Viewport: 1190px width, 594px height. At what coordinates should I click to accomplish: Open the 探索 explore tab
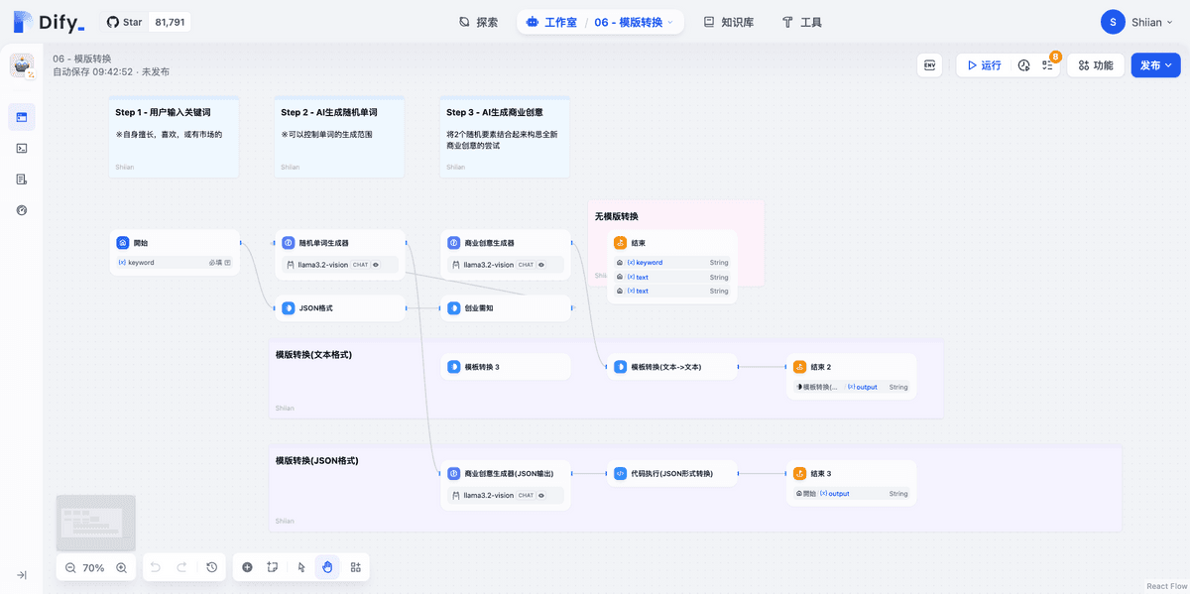tap(478, 22)
